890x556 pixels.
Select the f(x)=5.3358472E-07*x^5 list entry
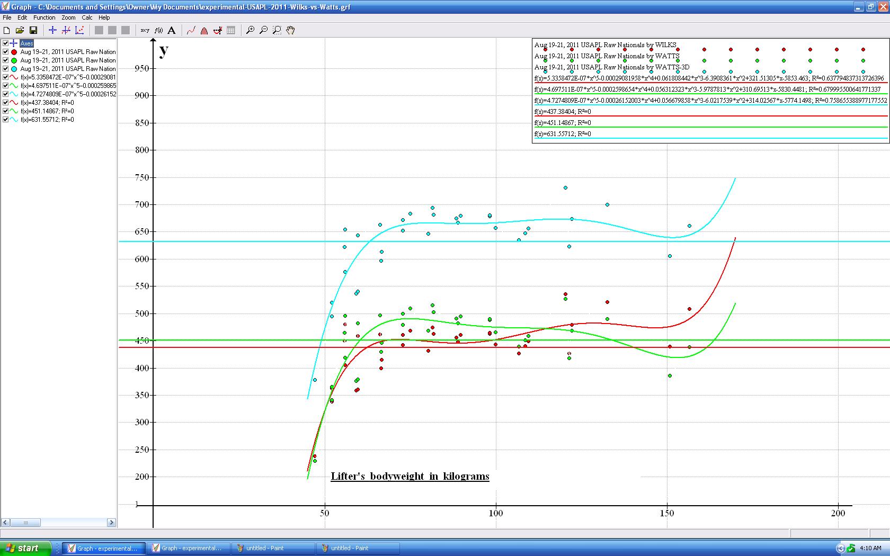pyautogui.click(x=68, y=77)
